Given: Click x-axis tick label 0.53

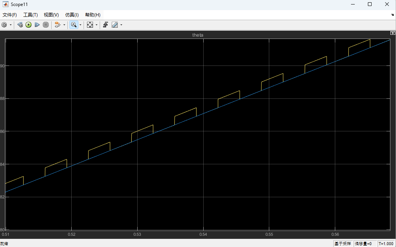Looking at the screenshot, I should pos(137,235).
